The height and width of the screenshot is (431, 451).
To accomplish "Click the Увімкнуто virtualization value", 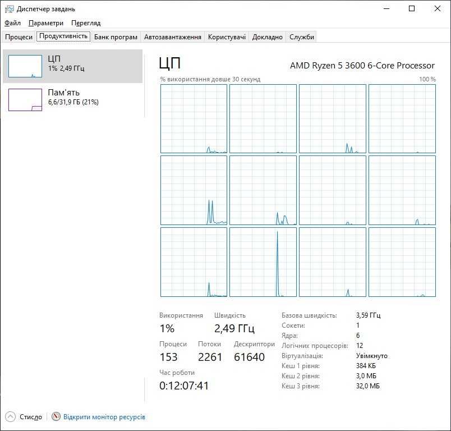I will click(x=371, y=356).
